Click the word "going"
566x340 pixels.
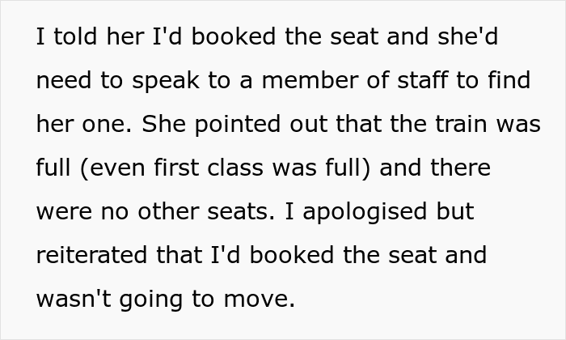click(x=151, y=300)
